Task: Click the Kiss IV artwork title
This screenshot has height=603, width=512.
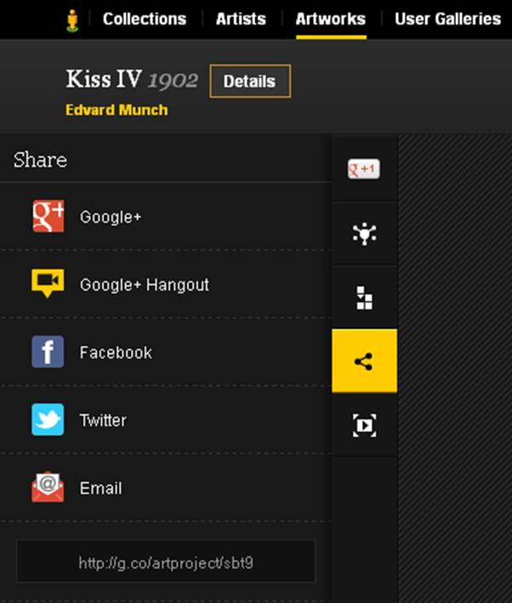Action: 104,79
